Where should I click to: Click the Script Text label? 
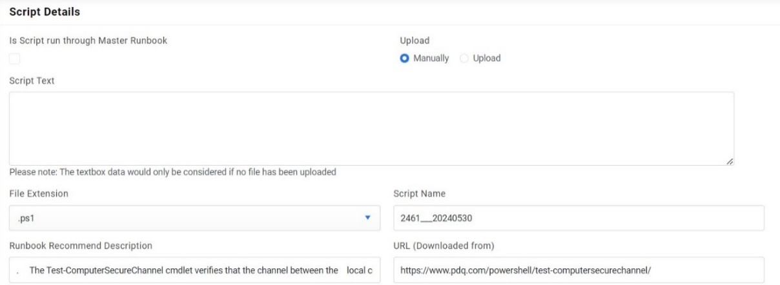pos(32,81)
